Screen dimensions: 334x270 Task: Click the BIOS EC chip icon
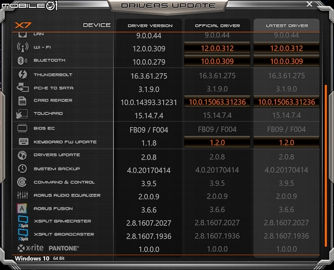(22, 128)
